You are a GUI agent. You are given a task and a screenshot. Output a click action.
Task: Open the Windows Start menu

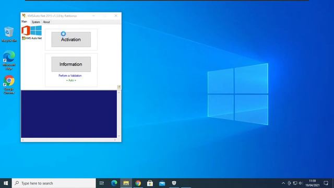6,183
